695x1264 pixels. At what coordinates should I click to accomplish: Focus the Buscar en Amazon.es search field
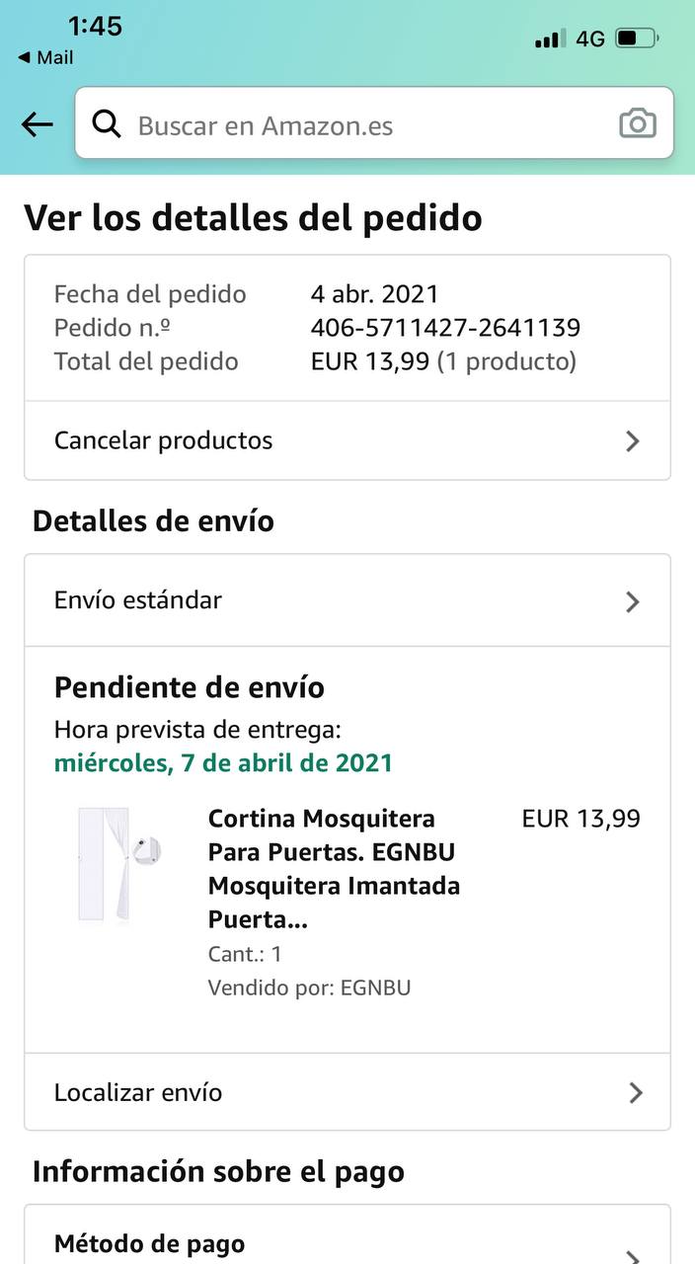(x=374, y=123)
